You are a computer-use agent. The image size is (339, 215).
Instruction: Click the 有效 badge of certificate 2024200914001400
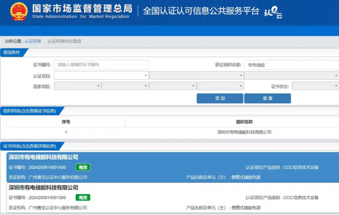[83, 167]
